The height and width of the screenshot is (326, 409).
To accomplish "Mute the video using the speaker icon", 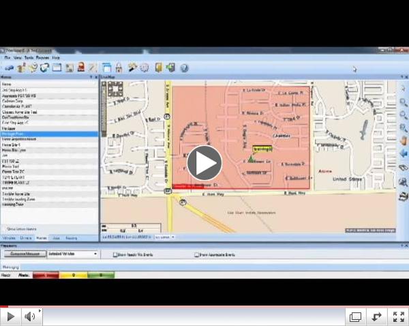I will (x=31, y=316).
